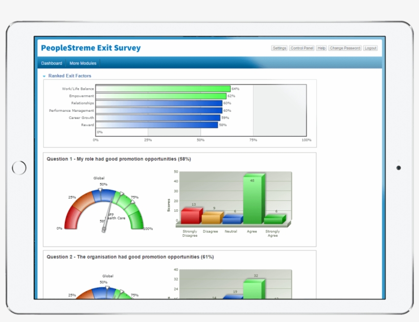The height and width of the screenshot is (322, 419).
Task: Click the Change Password button
Action: point(345,48)
